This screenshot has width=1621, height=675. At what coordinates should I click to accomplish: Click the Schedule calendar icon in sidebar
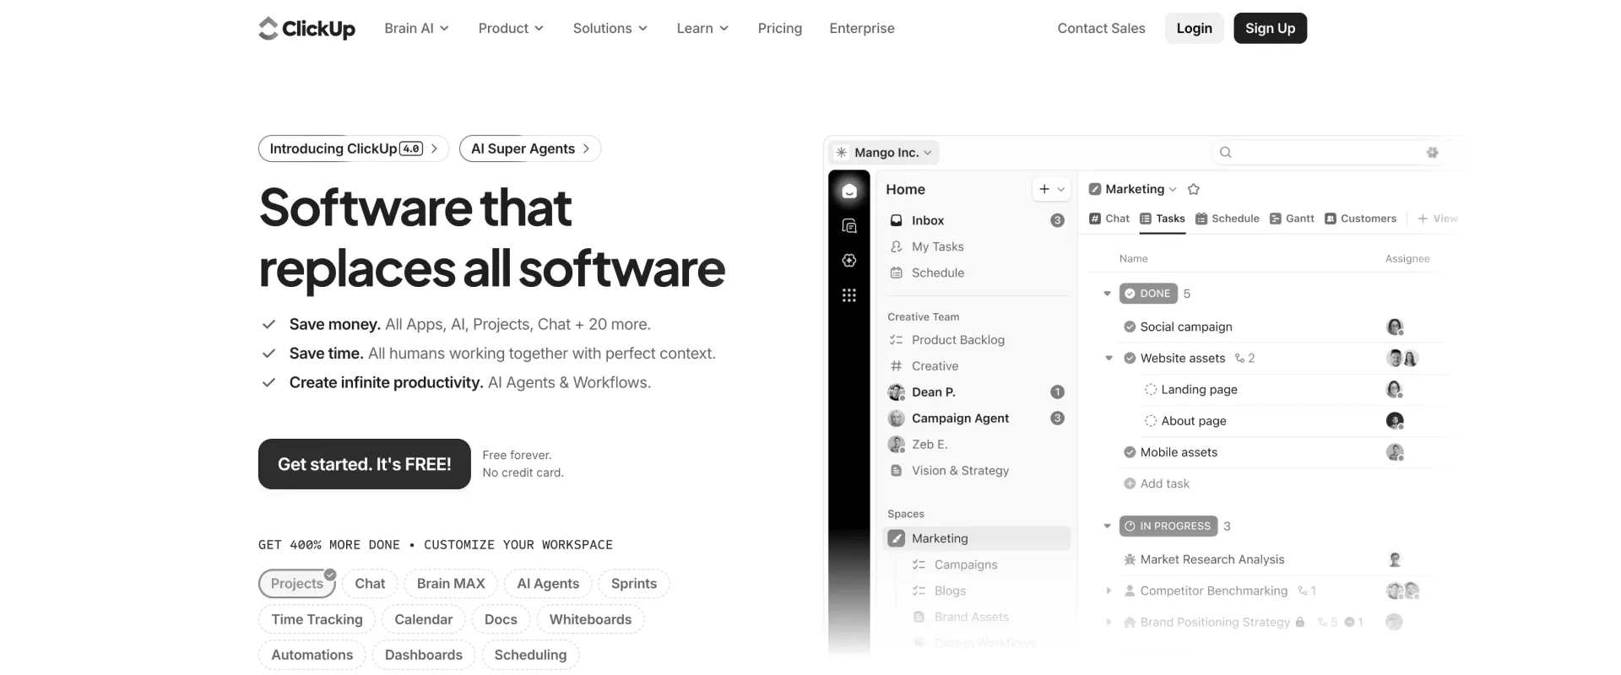point(897,273)
